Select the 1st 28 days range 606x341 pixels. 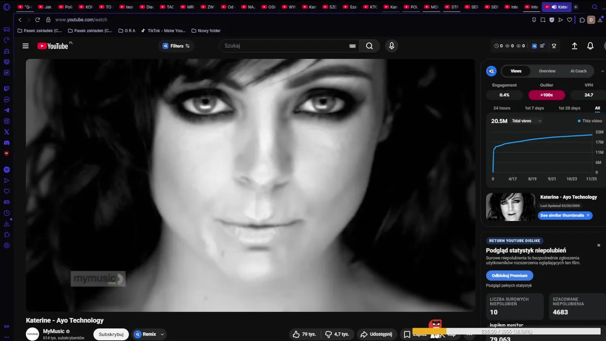(569, 108)
